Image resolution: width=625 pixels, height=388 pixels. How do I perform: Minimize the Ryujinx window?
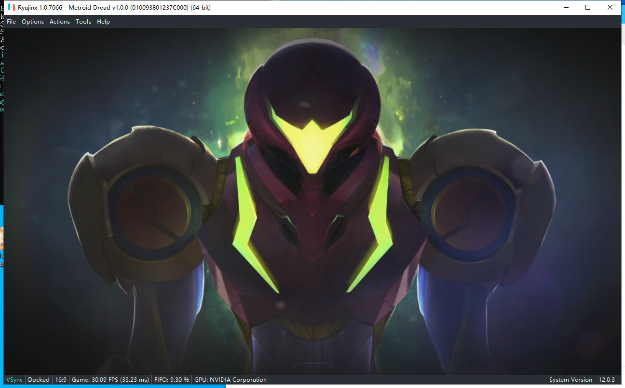[x=566, y=7]
